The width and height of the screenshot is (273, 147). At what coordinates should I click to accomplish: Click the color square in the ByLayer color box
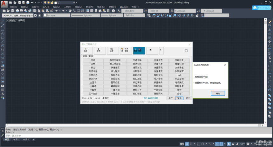point(45,16)
